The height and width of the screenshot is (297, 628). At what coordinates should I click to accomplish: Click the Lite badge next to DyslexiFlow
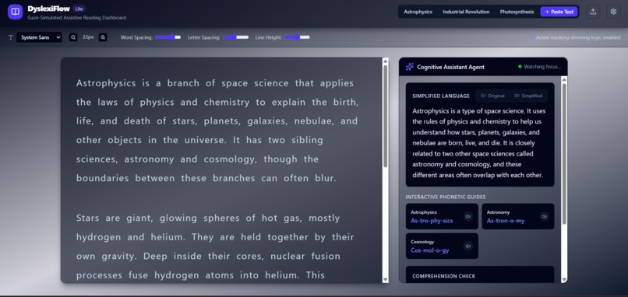(x=79, y=9)
